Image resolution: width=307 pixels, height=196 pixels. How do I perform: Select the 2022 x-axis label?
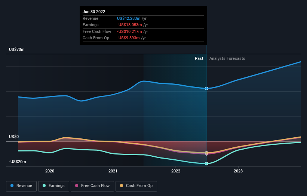[176, 171]
